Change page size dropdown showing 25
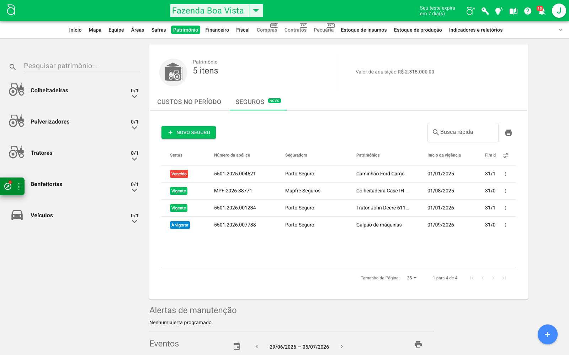Screen dimensions: 569x355 tap(412, 278)
